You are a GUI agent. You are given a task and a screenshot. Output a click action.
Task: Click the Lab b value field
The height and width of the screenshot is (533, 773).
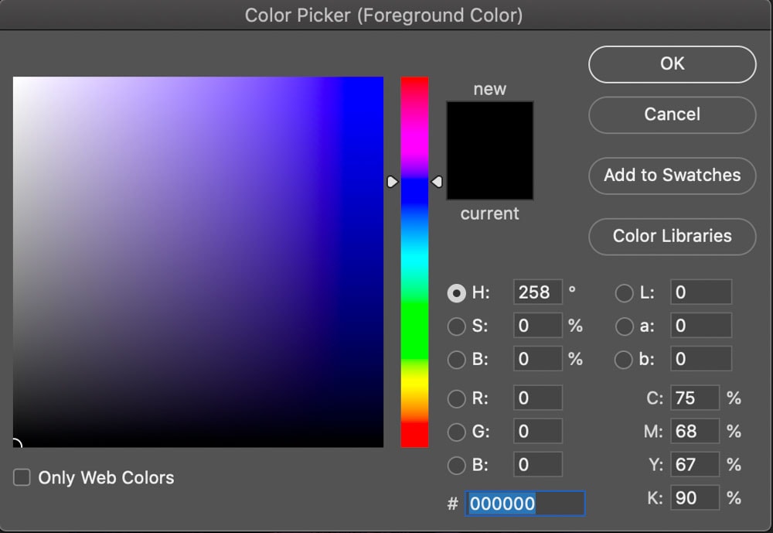point(701,359)
